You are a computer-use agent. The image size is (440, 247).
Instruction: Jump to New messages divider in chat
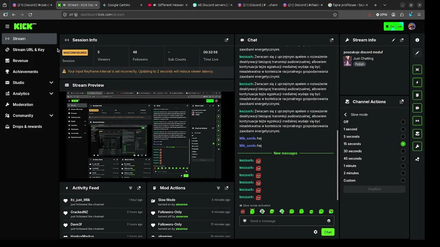(x=285, y=153)
